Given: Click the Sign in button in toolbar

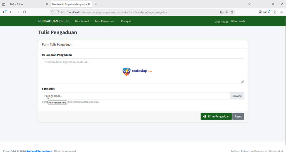Looking at the screenshot, I should pyautogui.click(x=264, y=12).
